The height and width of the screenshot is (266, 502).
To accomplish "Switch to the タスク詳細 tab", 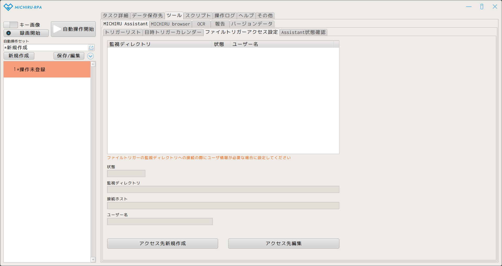I will click(x=115, y=16).
